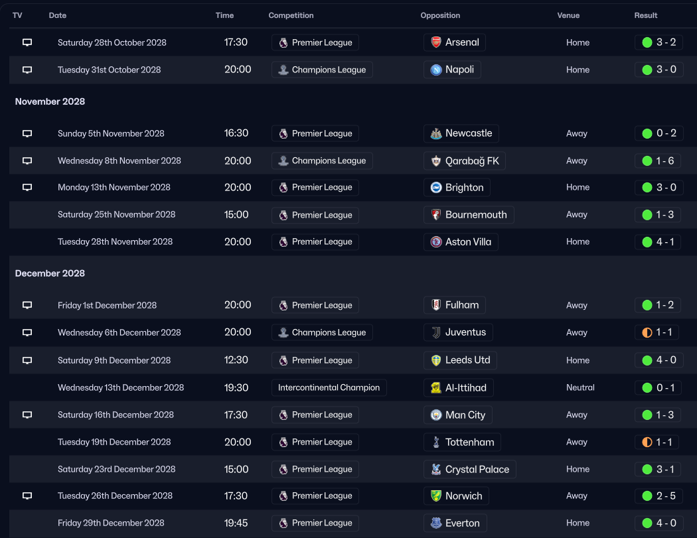Click the Brighton club badge
This screenshot has width=697, height=538.
pyautogui.click(x=436, y=187)
